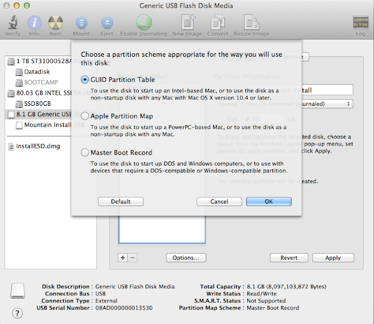The width and height of the screenshot is (374, 324).
Task: Click the Read/Write status value
Action: pos(262,294)
